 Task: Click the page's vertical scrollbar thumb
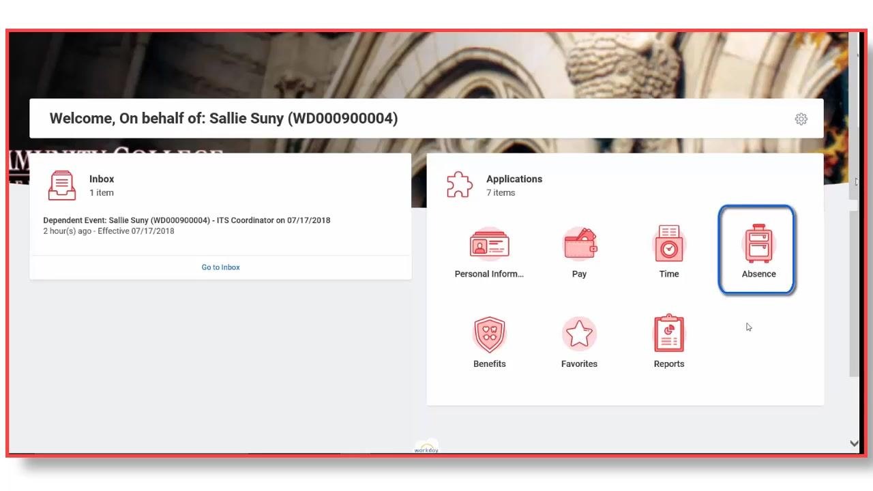[x=854, y=293]
